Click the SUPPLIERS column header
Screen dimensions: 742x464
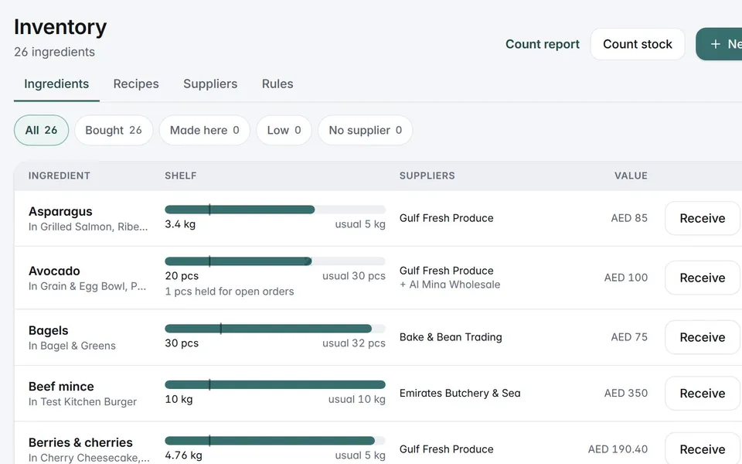[427, 176]
